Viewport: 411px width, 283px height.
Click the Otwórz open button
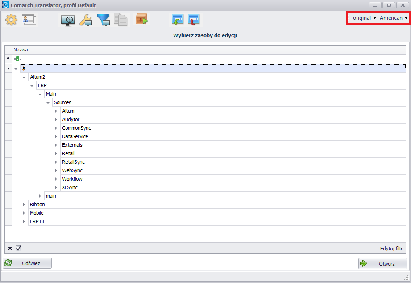383,264
